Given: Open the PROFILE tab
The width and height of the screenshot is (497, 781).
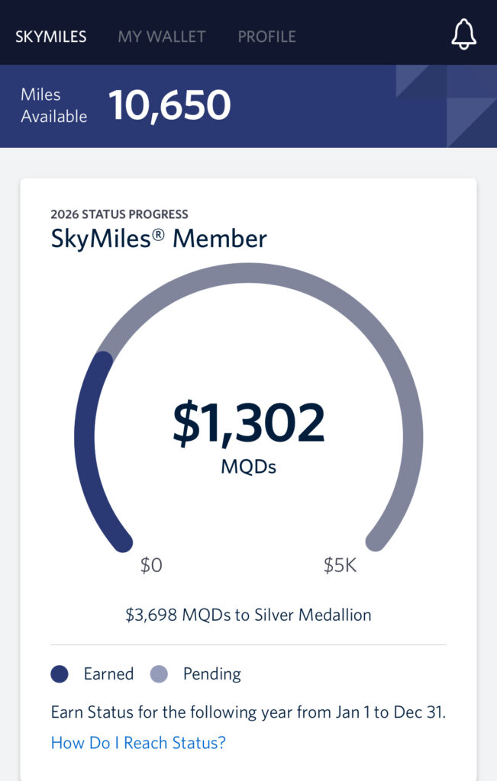Looking at the screenshot, I should click(x=266, y=37).
